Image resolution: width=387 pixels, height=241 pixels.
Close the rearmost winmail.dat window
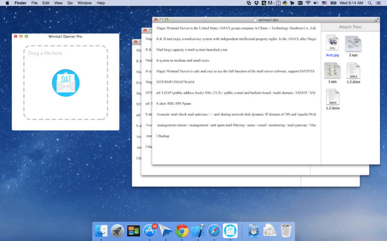(135, 42)
